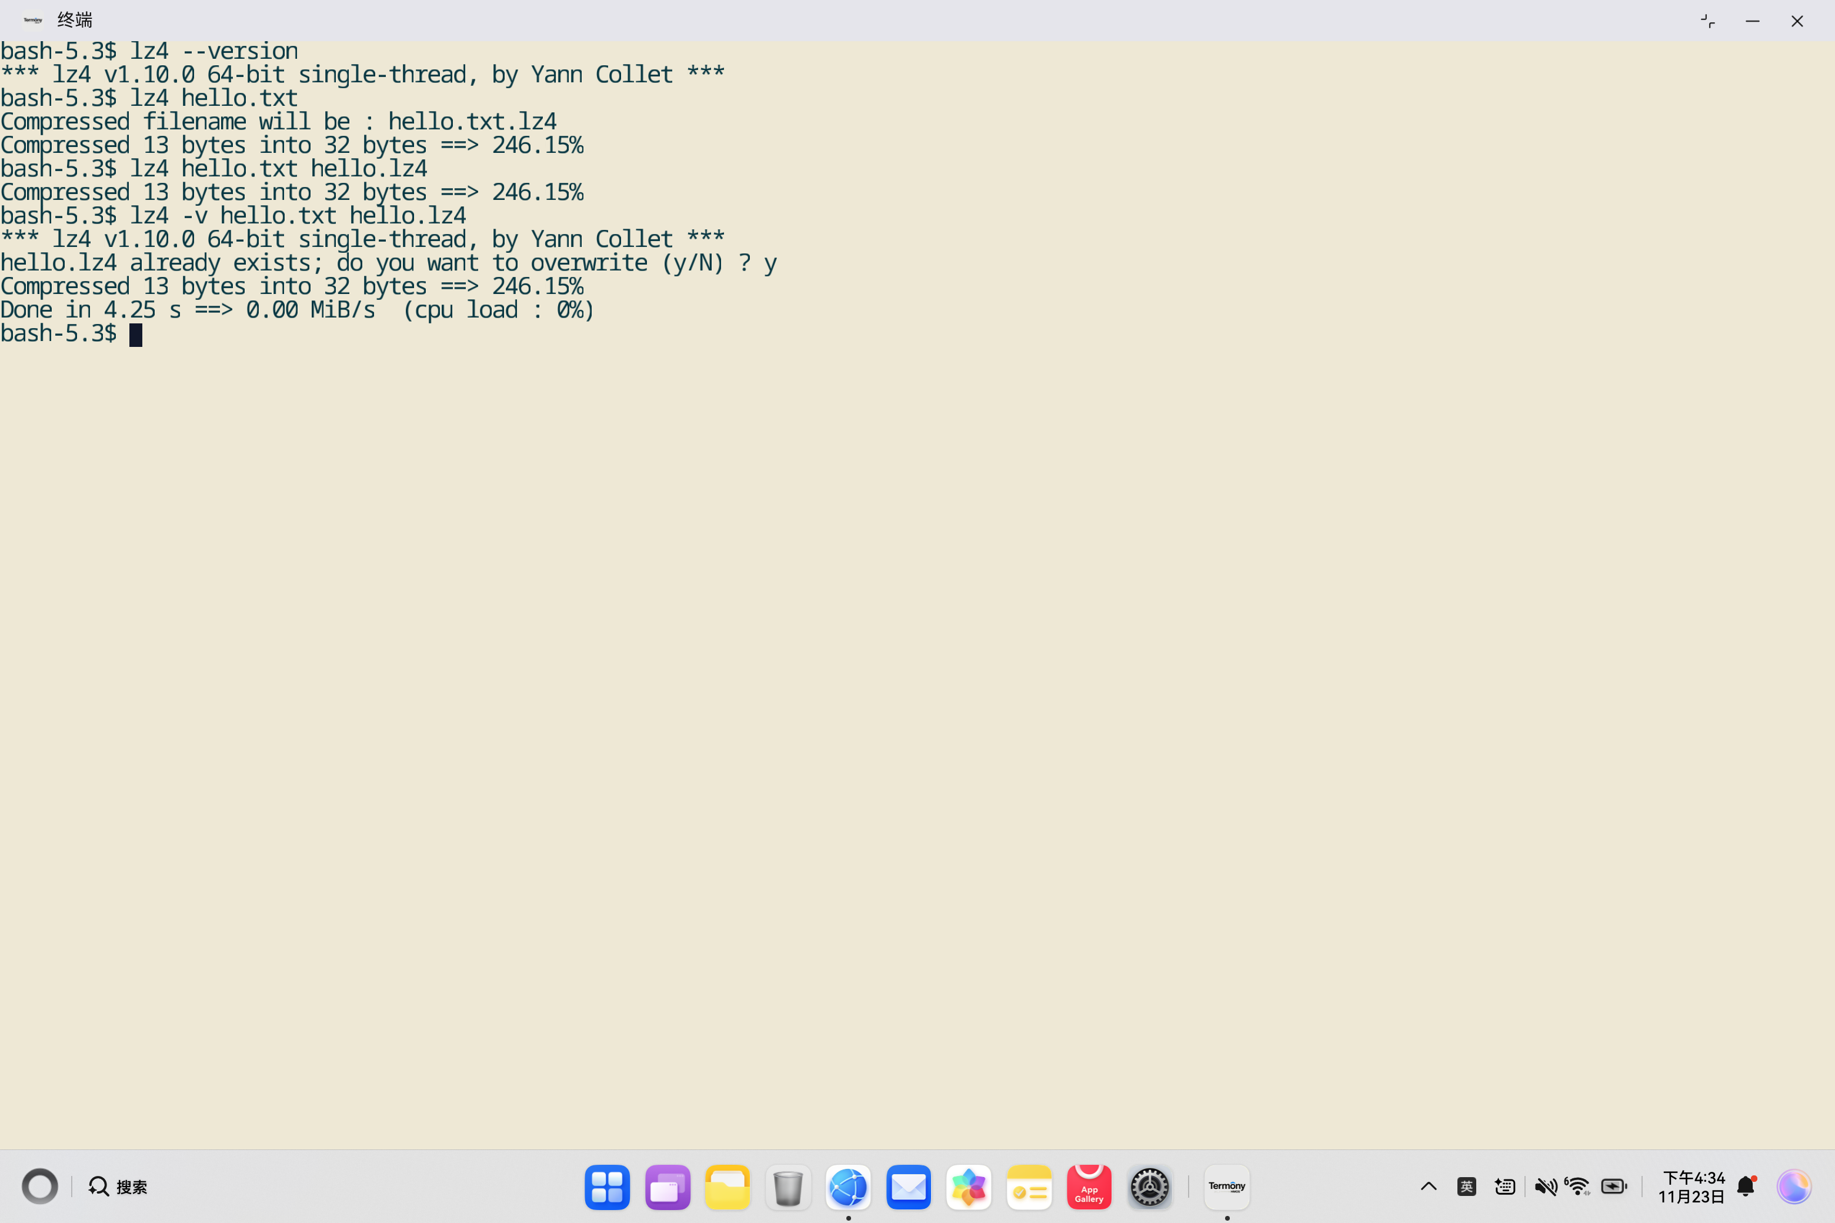Open the app launcher grid icon

click(x=607, y=1187)
